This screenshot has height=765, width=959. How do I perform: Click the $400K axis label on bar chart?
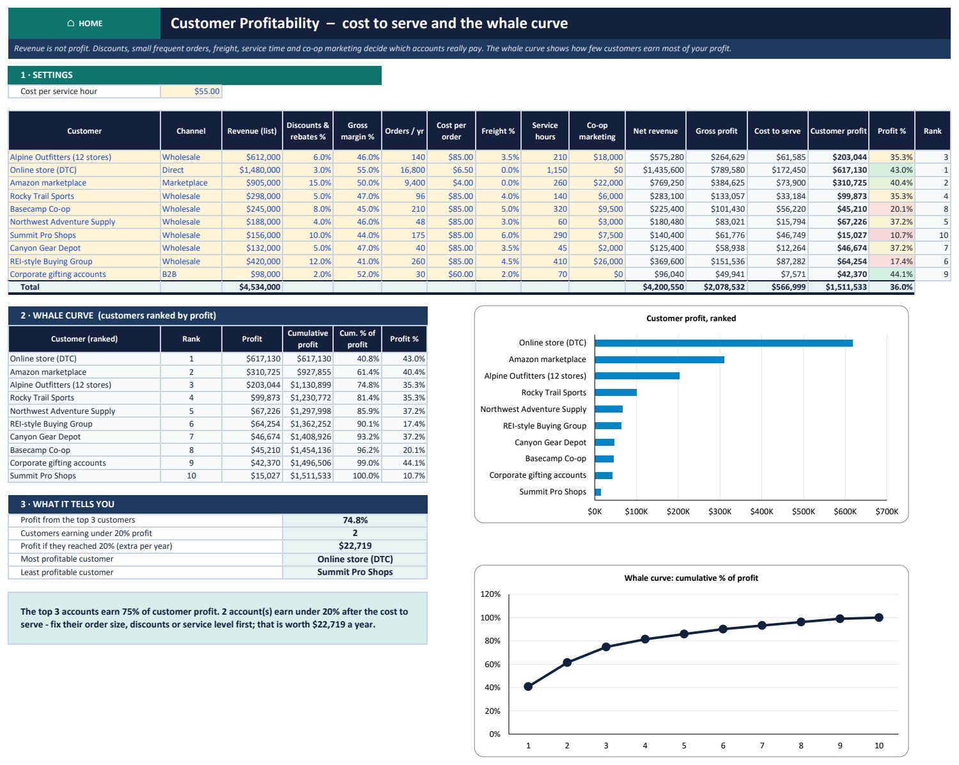[x=761, y=512]
